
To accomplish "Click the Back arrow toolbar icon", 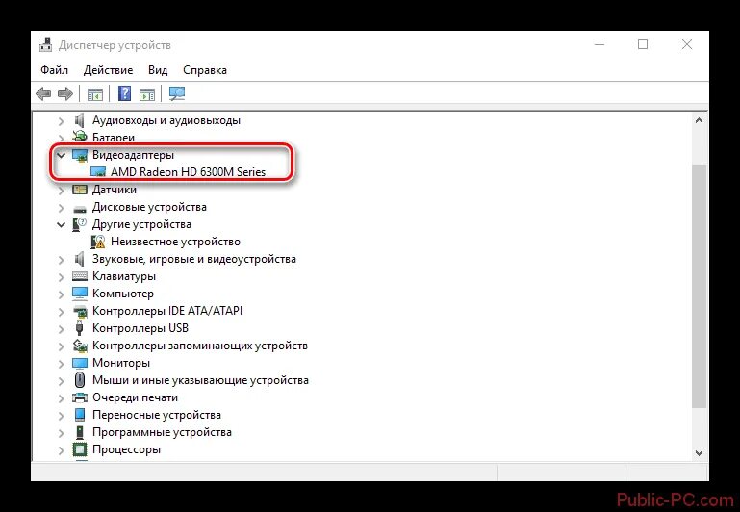I will tap(43, 93).
